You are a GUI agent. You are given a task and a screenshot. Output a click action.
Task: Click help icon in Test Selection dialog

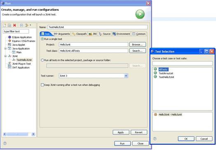point(155,139)
